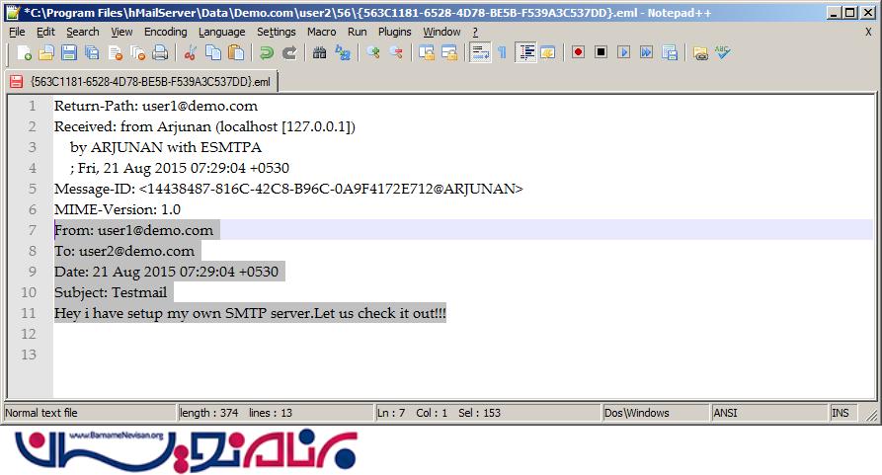882x475 pixels.
Task: Click the Message-ID header line
Action: (288, 189)
